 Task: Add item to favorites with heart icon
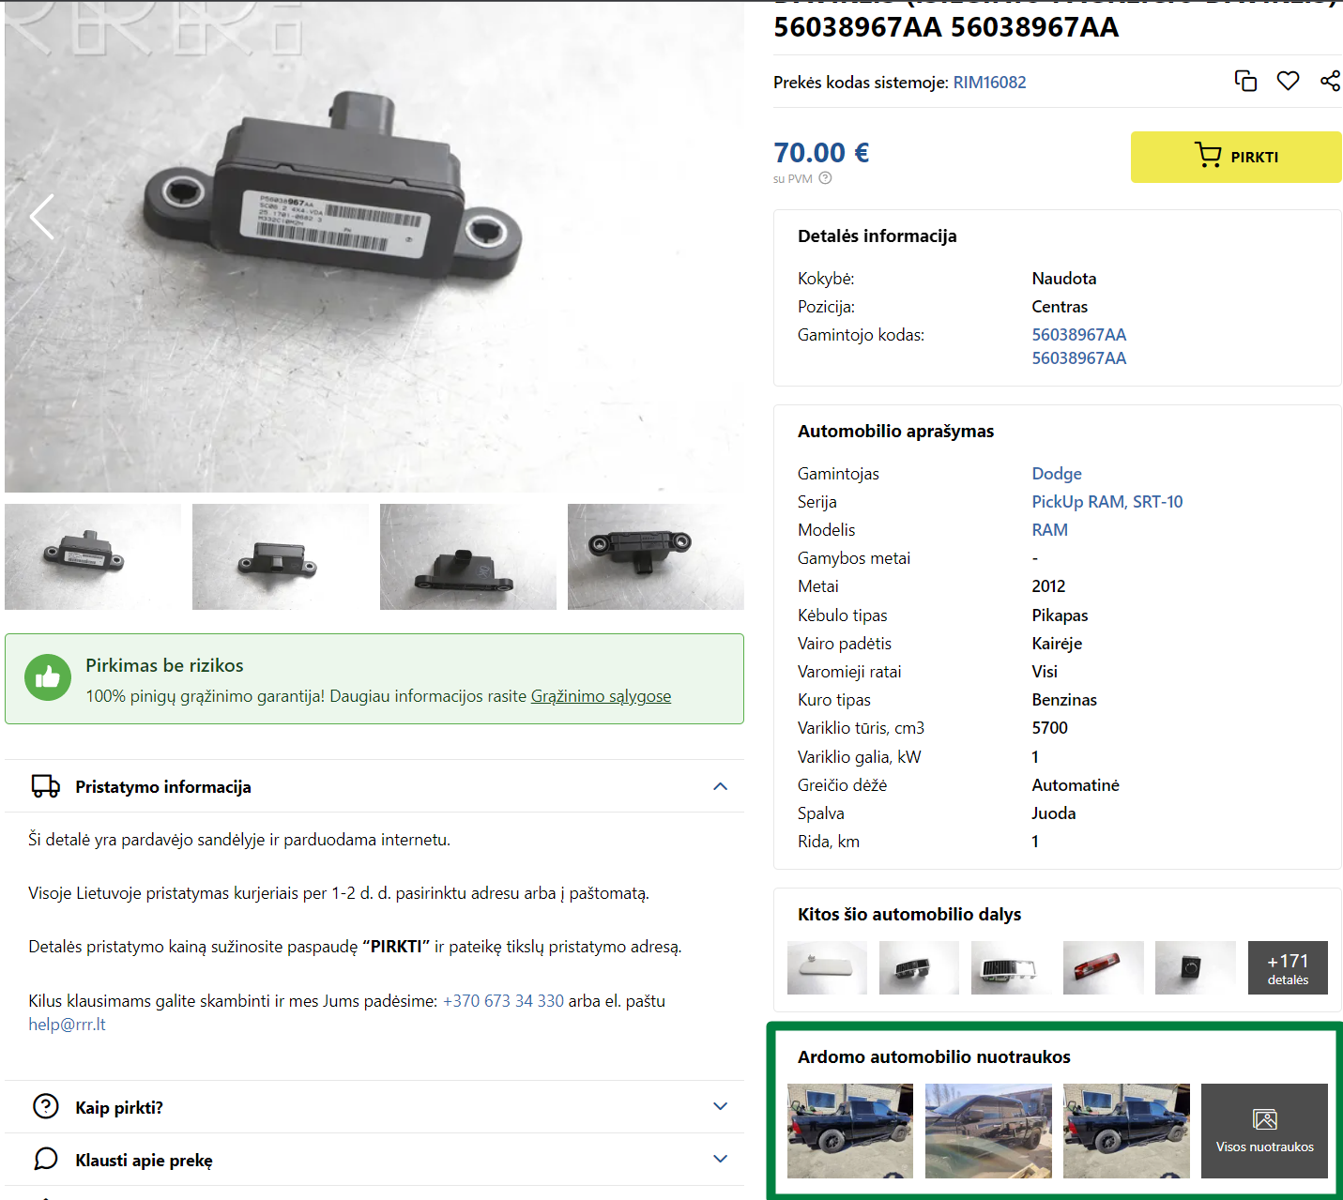point(1288,82)
